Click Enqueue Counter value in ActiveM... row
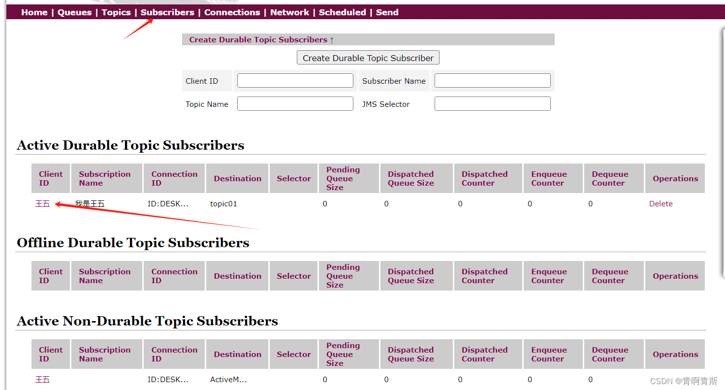 530,380
